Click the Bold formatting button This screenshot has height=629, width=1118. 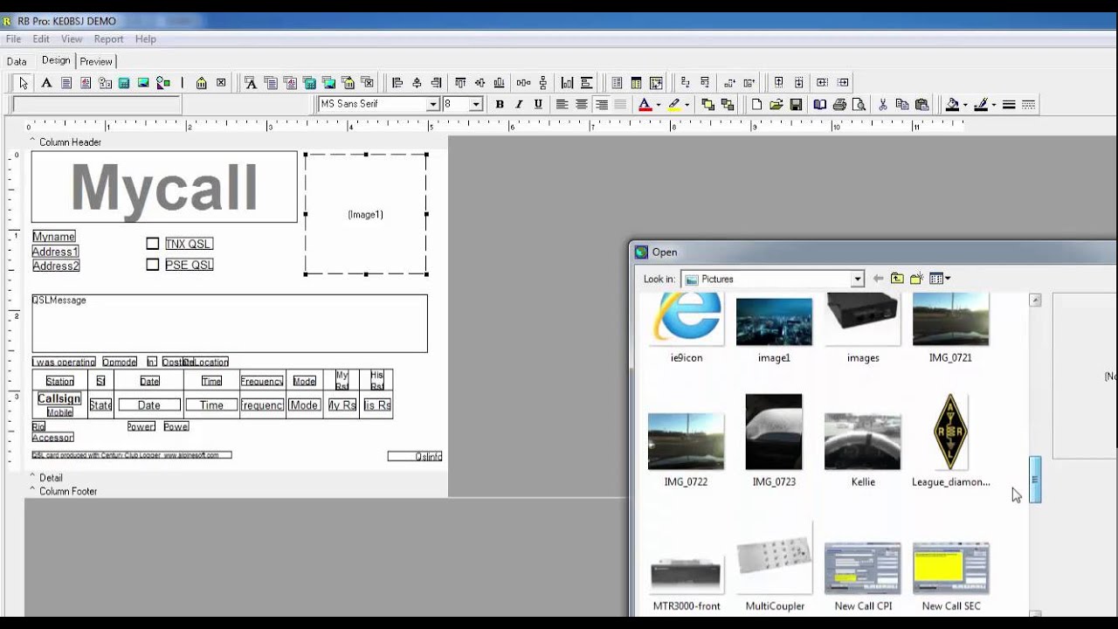tap(500, 105)
